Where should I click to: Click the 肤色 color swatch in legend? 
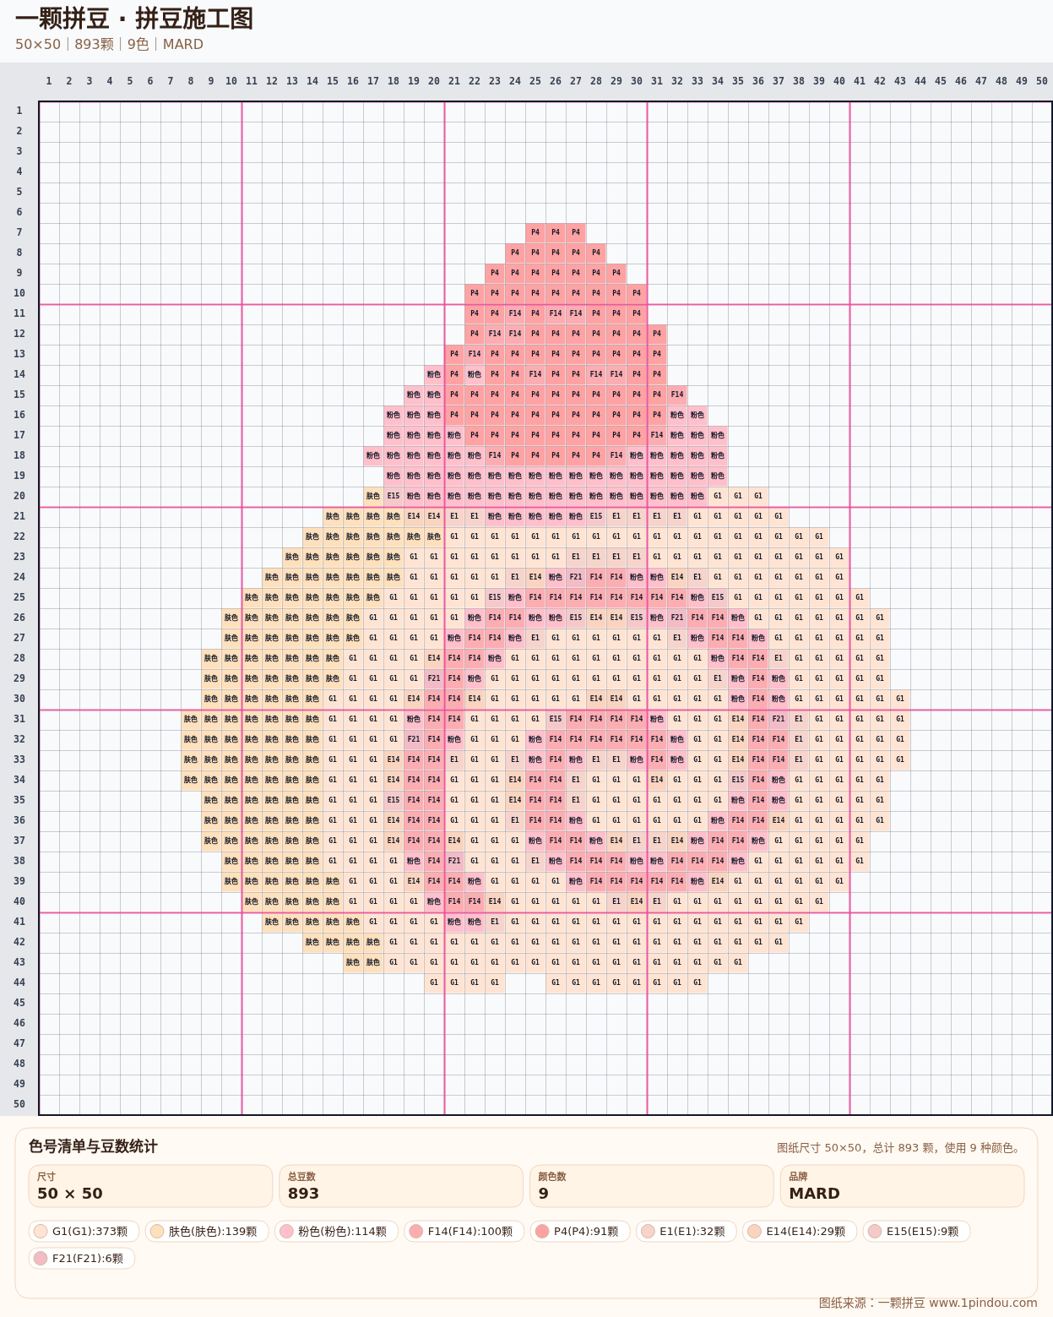click(157, 1231)
